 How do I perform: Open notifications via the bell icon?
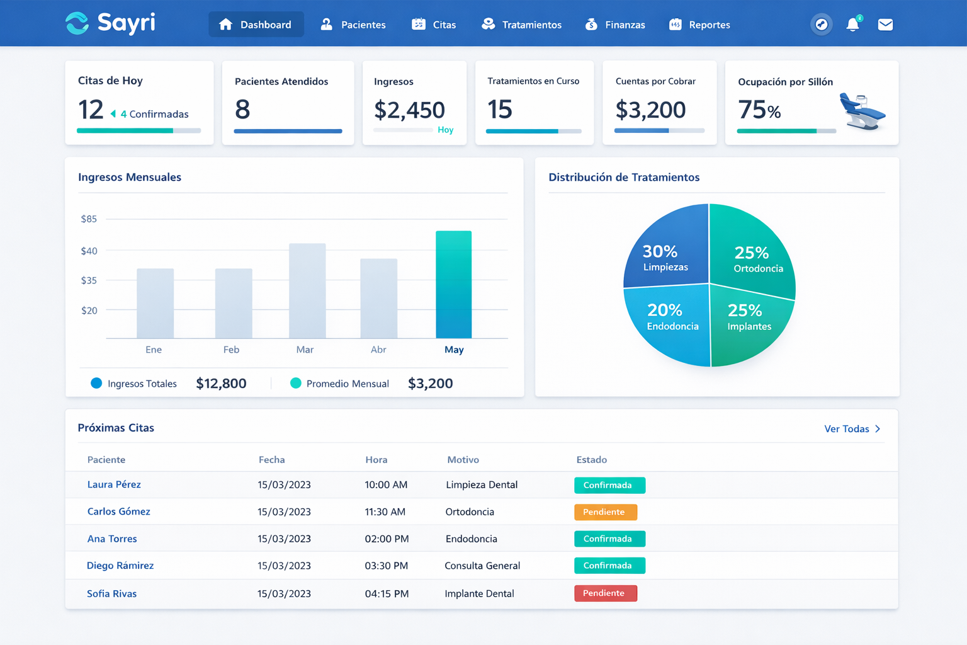853,25
